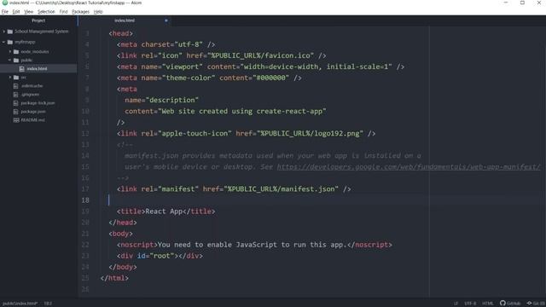Expand the src folder arrow
This screenshot has width=546, height=307.
(x=10, y=78)
